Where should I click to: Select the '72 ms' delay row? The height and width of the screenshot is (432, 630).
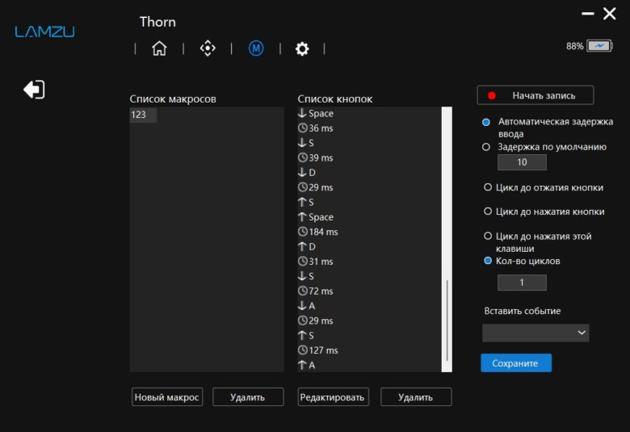click(x=369, y=291)
